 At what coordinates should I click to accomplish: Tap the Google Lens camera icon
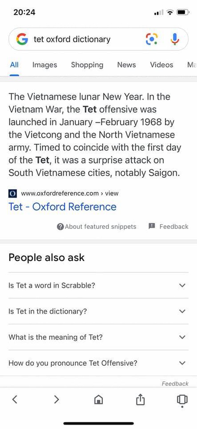click(152, 39)
